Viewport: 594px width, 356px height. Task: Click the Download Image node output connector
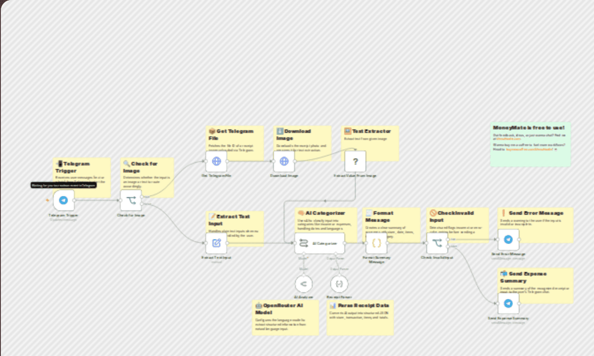point(295,161)
